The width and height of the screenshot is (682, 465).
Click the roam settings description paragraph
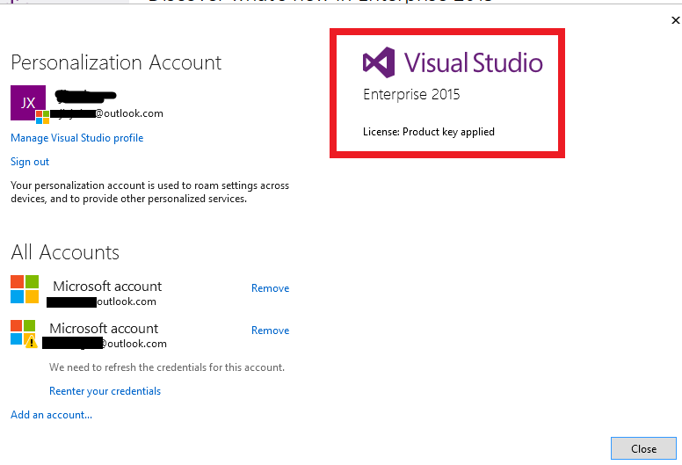[149, 192]
